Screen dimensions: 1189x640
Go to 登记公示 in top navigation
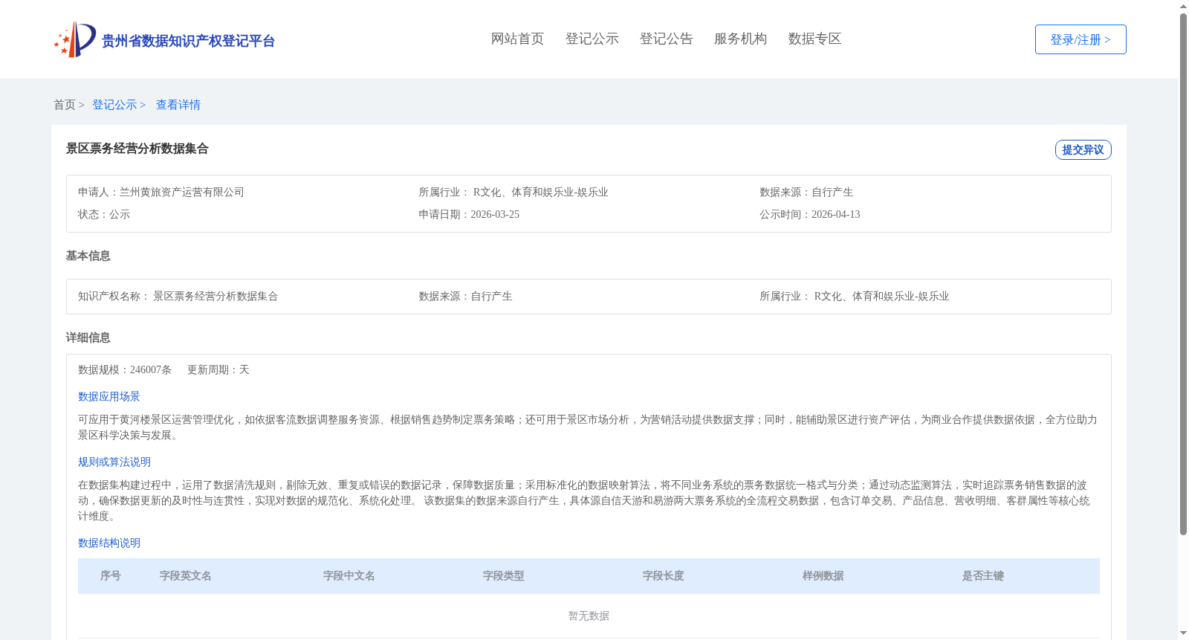click(x=592, y=39)
